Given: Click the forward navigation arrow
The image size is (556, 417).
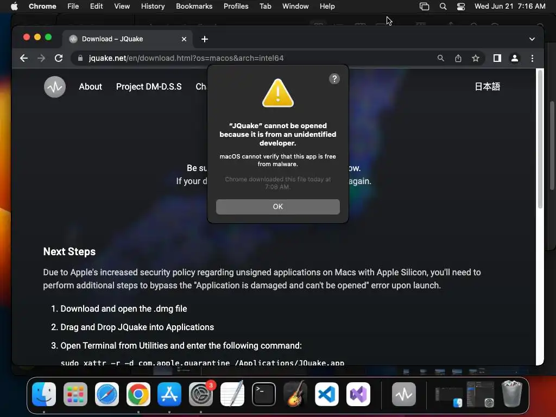Looking at the screenshot, I should tap(41, 58).
